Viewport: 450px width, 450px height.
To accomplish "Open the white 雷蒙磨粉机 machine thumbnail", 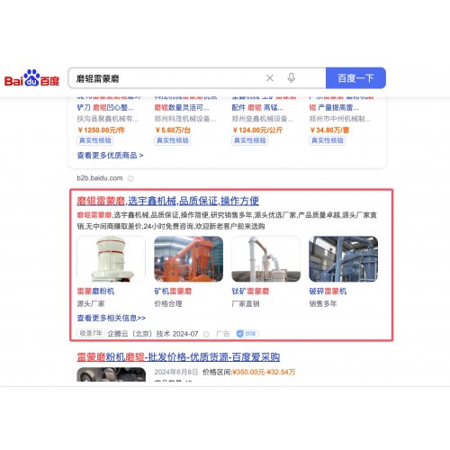I will [112, 259].
